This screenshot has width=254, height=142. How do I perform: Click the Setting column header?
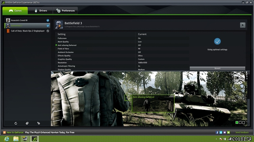click(62, 34)
